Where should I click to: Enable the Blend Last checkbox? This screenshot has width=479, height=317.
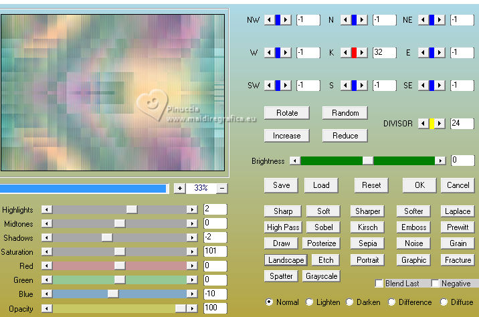379,284
